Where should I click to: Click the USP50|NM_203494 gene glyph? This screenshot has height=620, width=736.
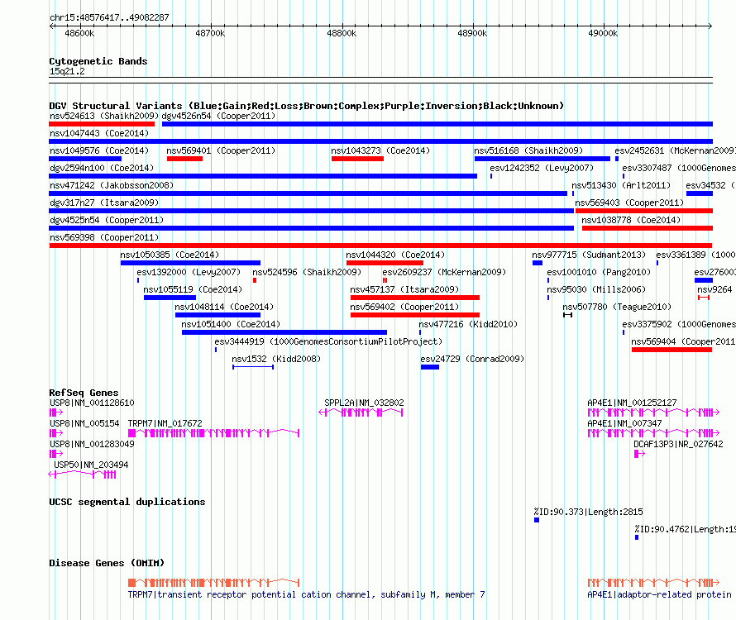click(83, 475)
